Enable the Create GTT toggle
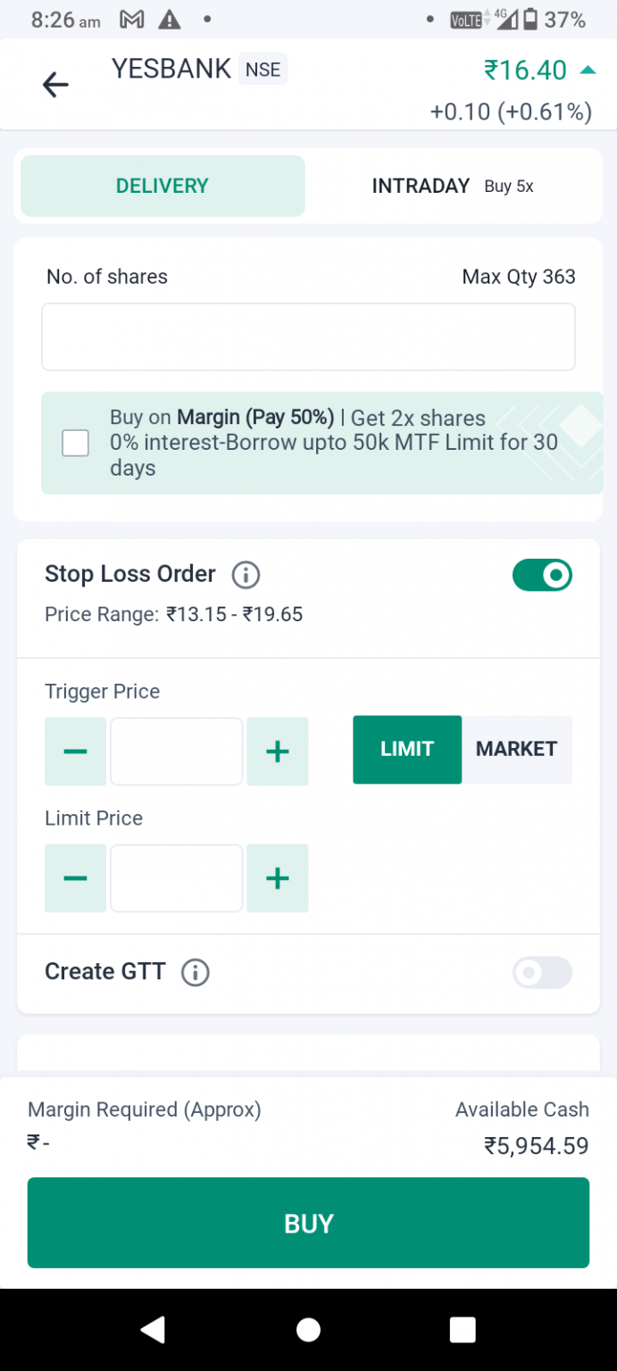 point(542,973)
